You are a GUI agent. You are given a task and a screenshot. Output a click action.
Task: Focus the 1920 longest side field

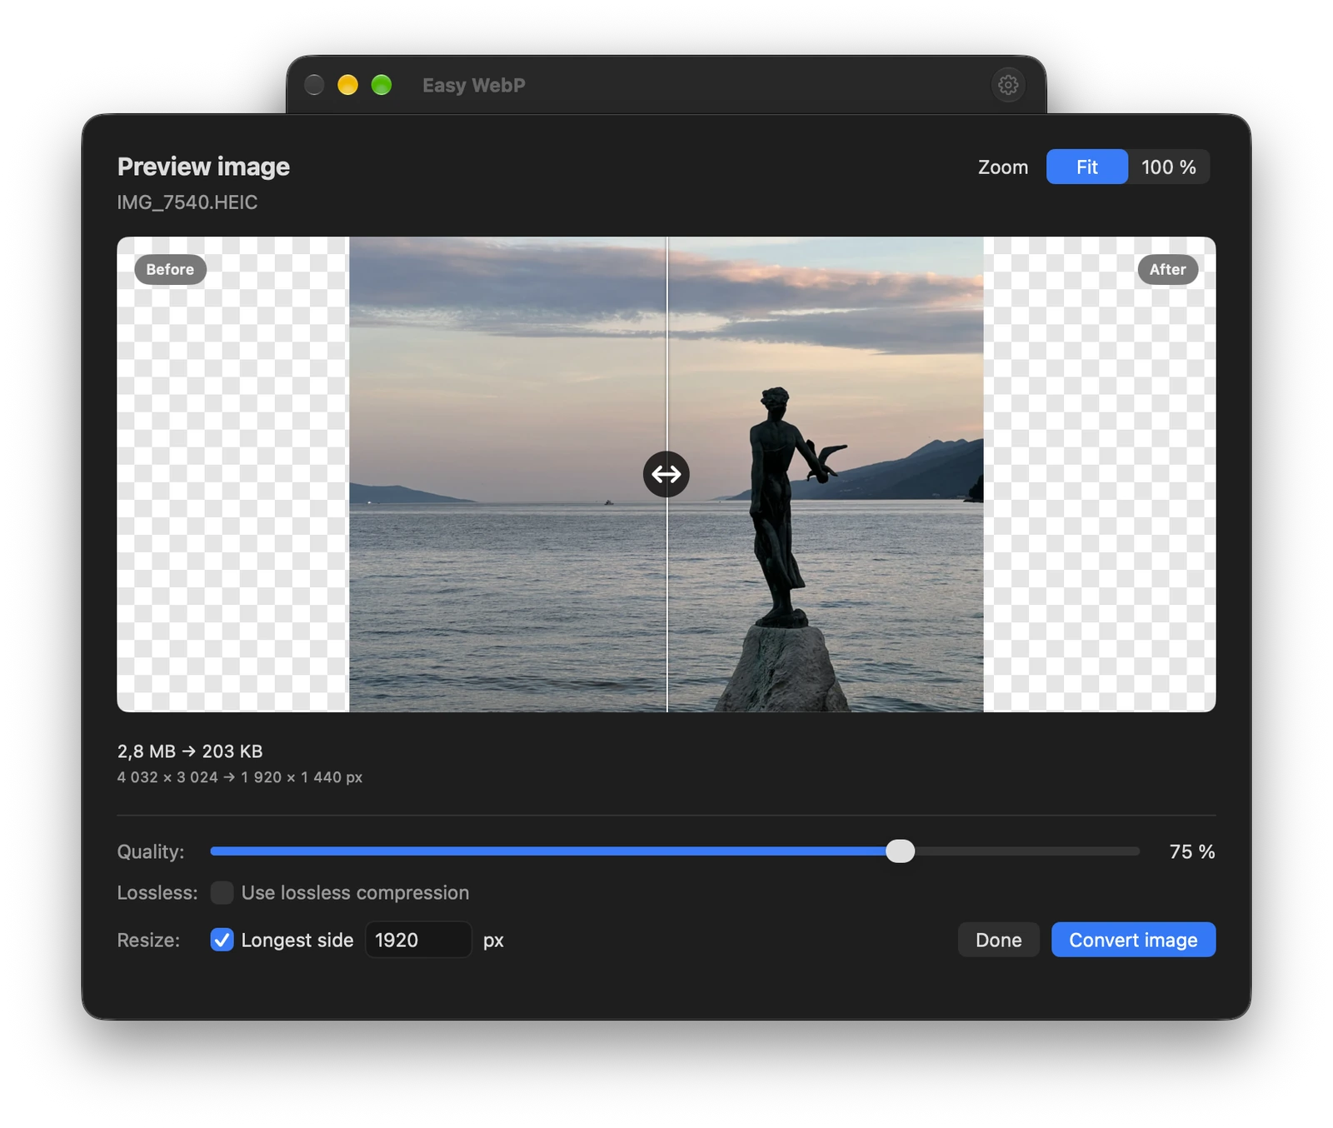(x=418, y=940)
